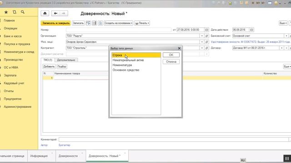Close the Выбор типа данных dialog
Viewport: 291px width, 163px height.
pos(179,48)
